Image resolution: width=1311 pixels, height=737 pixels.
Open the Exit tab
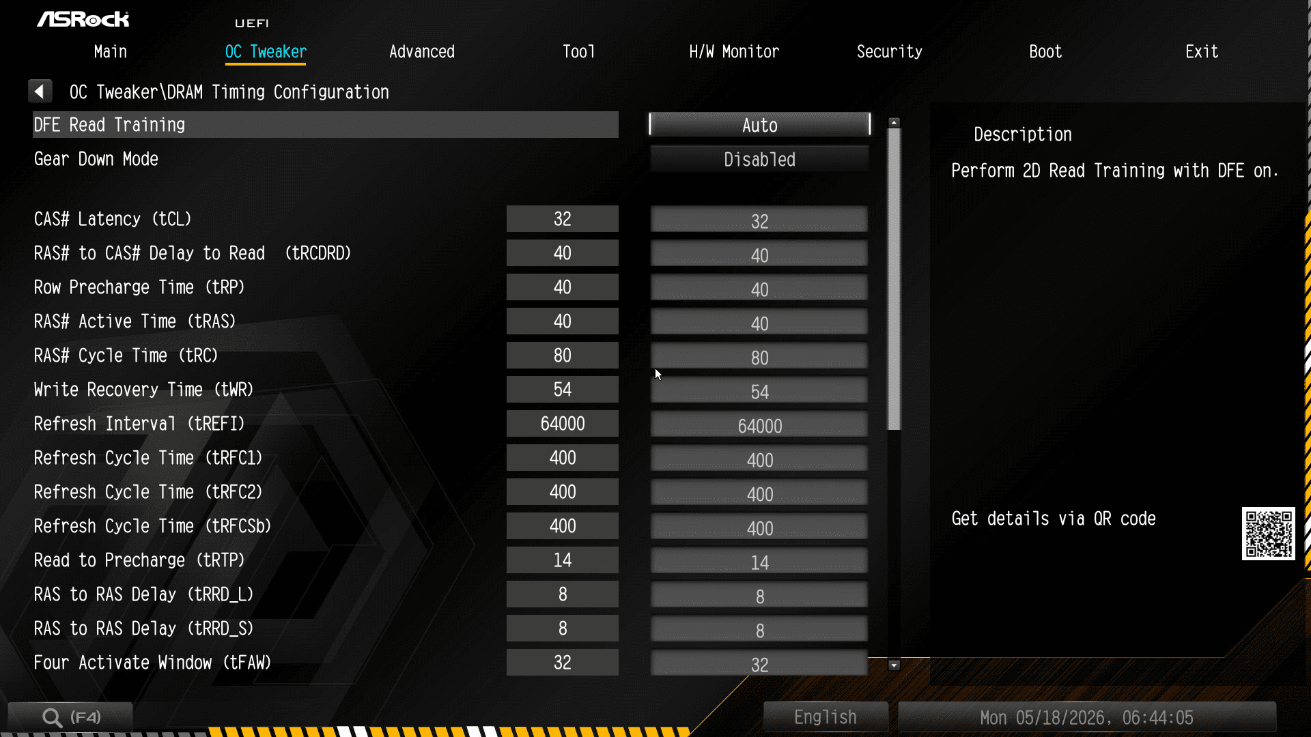(1202, 52)
